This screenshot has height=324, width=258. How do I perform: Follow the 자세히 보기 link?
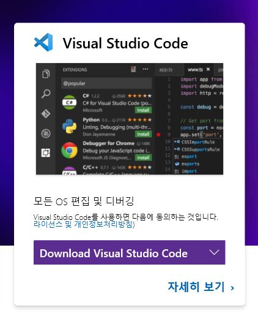click(201, 287)
